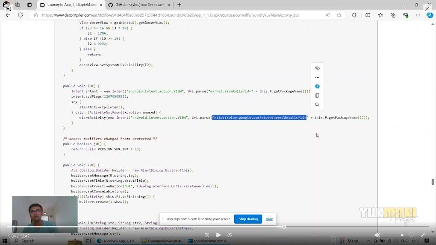436x245 pixels.
Task: Click the 'public boolean j0()' method line
Action: (x=84, y=144)
